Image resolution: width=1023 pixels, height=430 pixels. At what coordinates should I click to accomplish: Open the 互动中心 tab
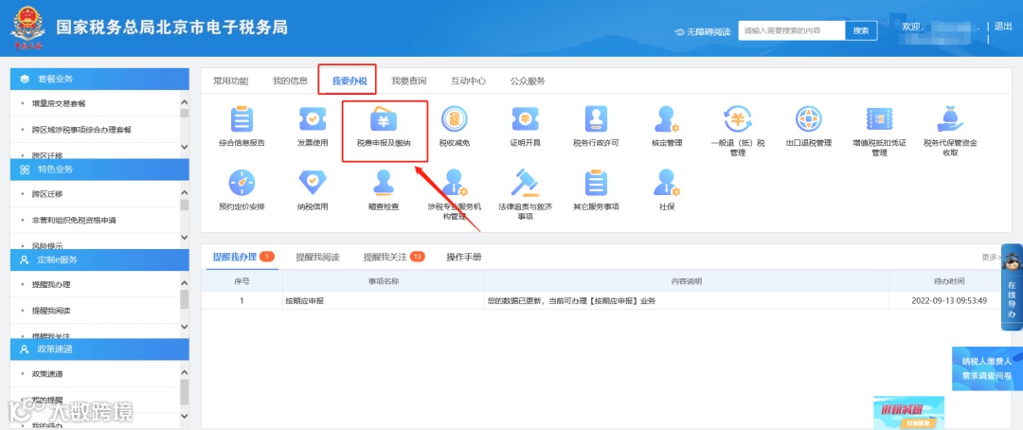(x=469, y=81)
